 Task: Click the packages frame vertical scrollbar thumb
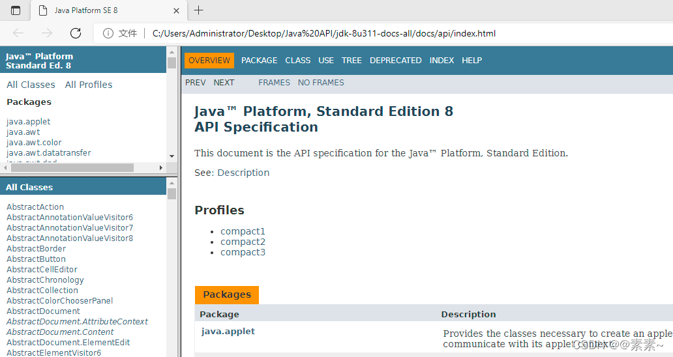172,63
